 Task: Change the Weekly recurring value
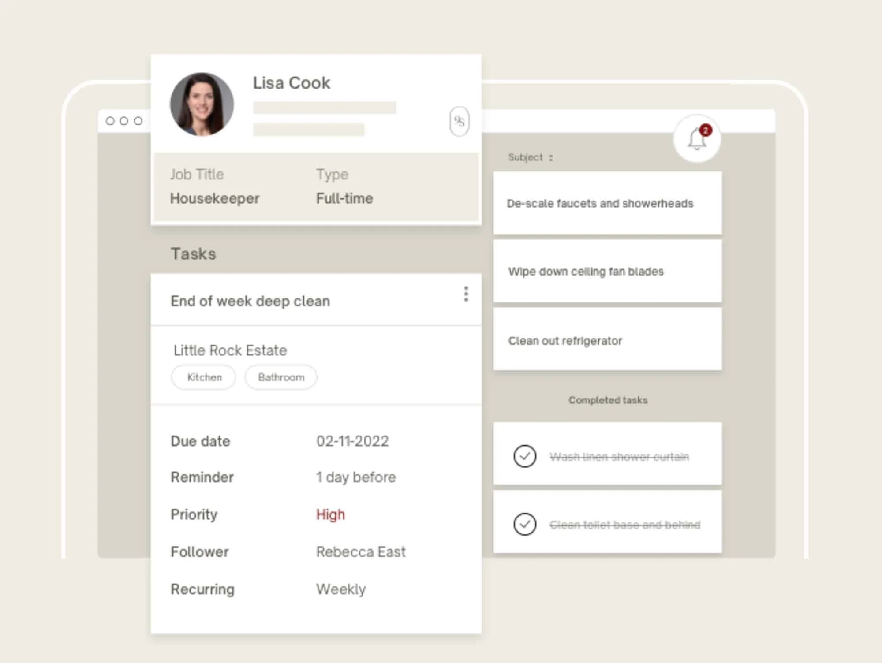341,589
